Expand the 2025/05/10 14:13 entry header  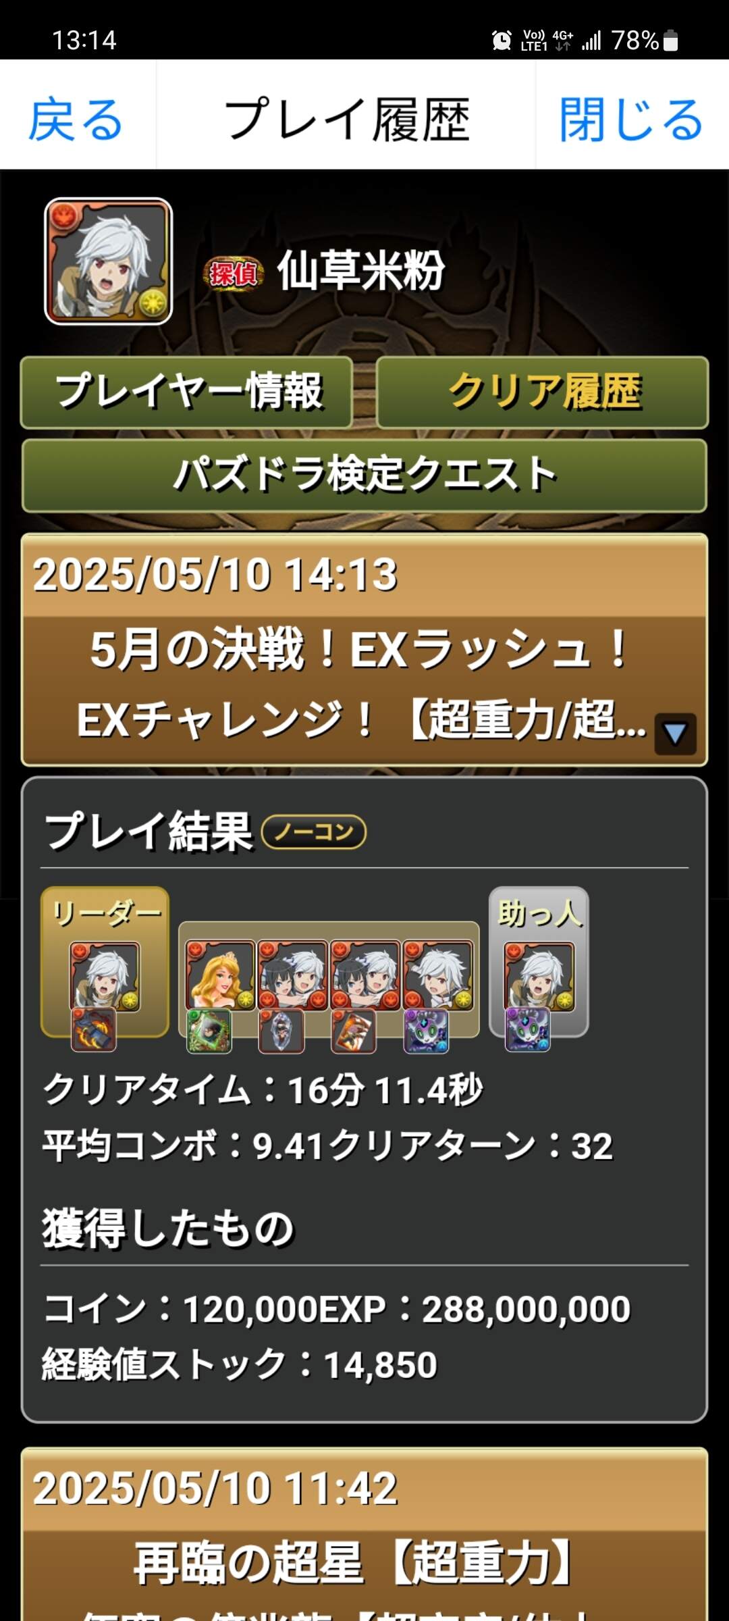click(x=364, y=650)
